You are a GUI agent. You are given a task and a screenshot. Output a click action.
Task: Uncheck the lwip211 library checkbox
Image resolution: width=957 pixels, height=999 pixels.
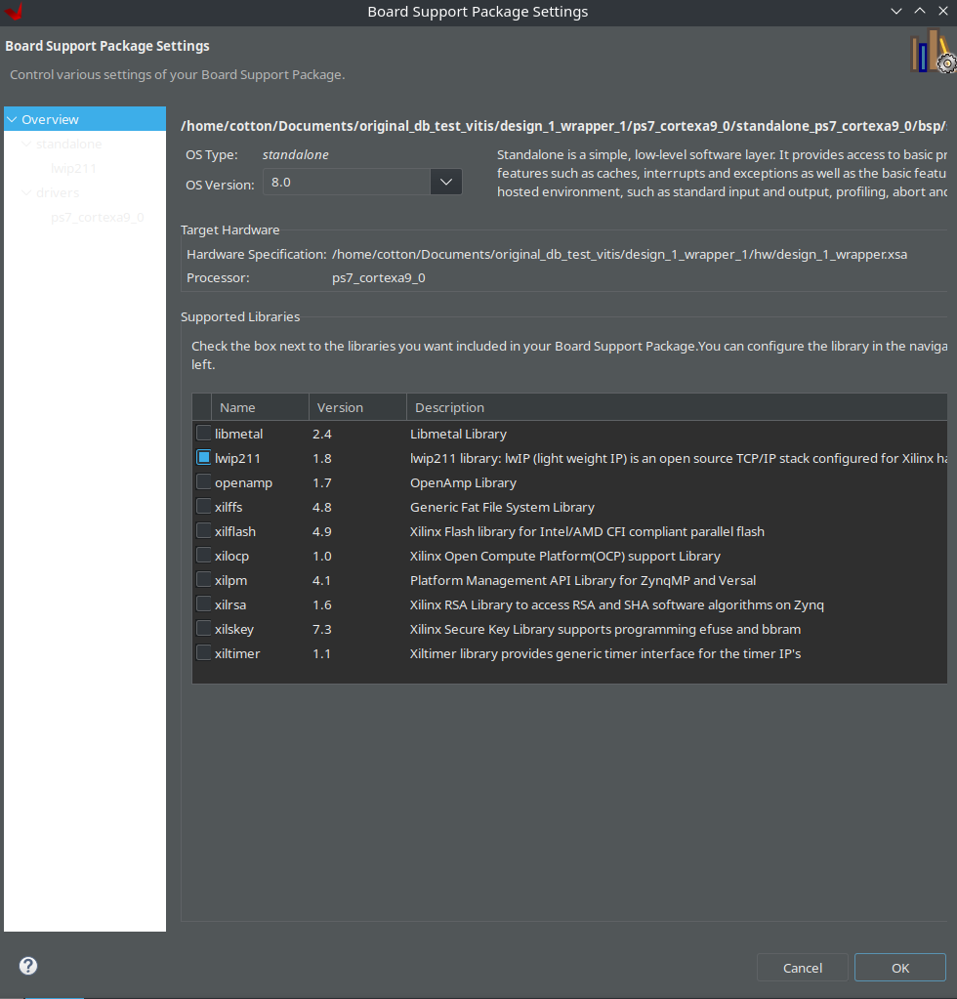(x=203, y=457)
